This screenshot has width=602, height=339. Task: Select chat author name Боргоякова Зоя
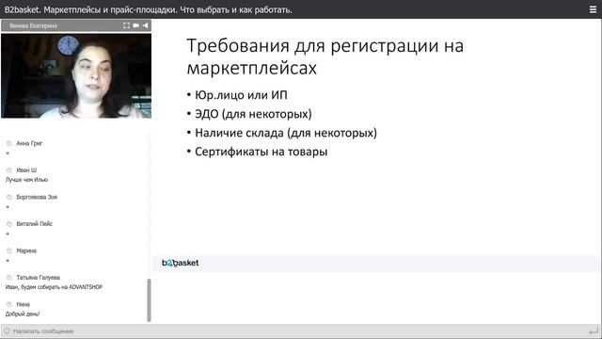[37, 197]
